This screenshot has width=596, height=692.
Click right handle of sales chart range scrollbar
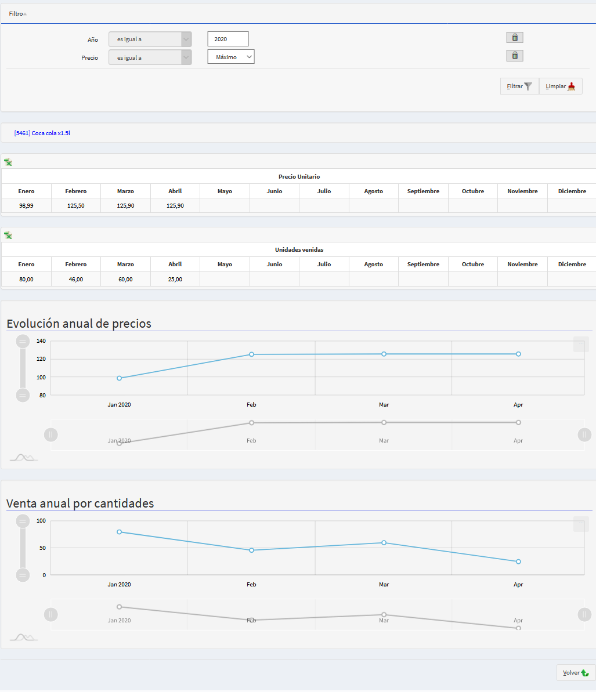[584, 614]
